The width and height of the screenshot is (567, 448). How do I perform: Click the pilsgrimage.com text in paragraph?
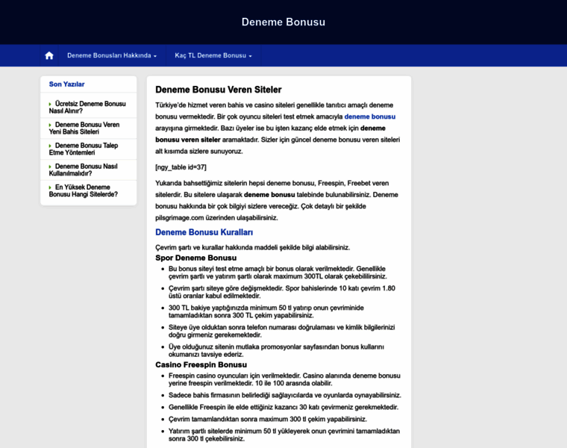coord(180,218)
